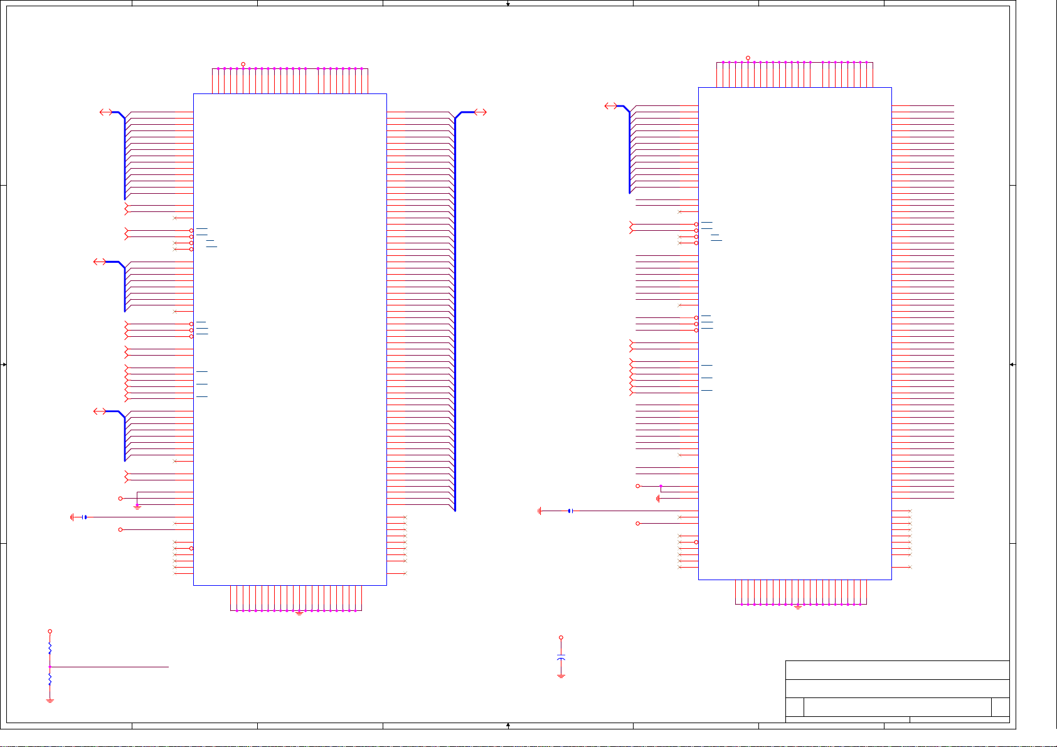
Task: Pick the junction dot between divider resistors
Action: coord(50,667)
